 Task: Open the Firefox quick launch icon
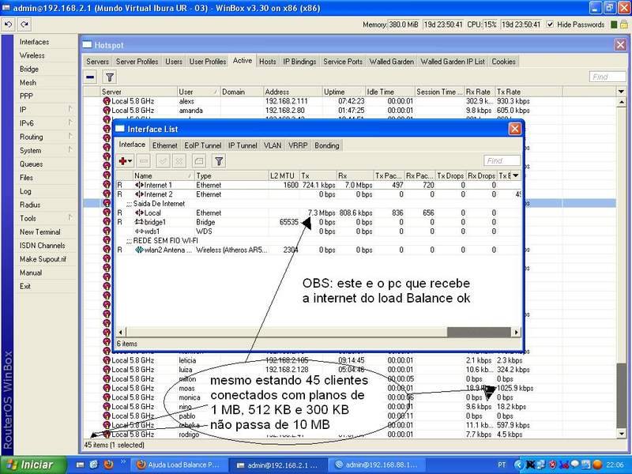[x=108, y=465]
